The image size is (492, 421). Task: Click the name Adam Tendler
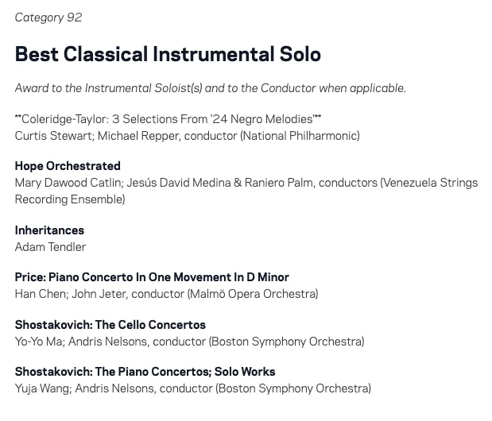click(x=50, y=247)
